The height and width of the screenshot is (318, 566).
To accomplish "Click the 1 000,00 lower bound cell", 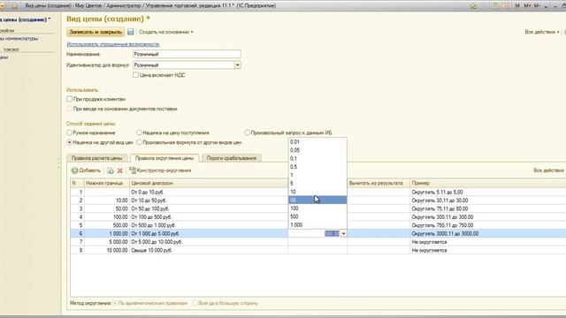I will click(107, 233).
